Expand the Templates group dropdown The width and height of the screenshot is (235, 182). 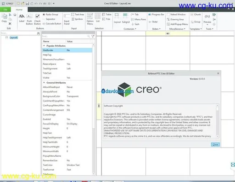coord(196,29)
